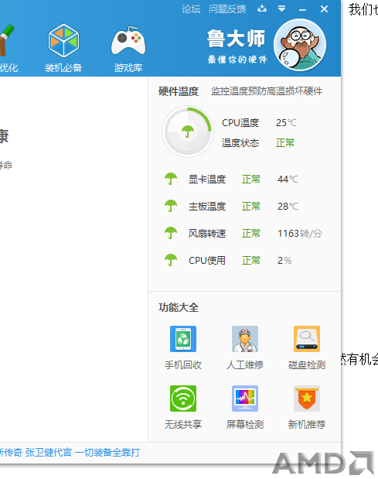
Task: Open 人工维修 technician icon
Action: (245, 339)
